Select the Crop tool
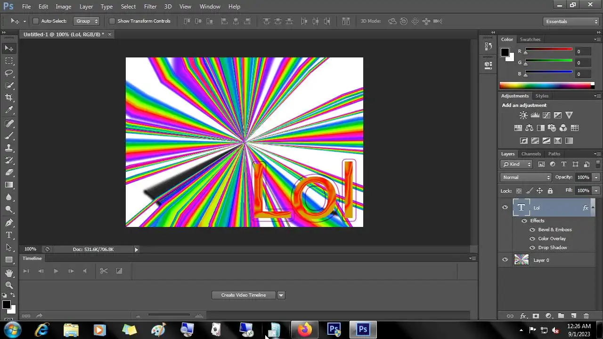603x339 pixels. tap(9, 97)
